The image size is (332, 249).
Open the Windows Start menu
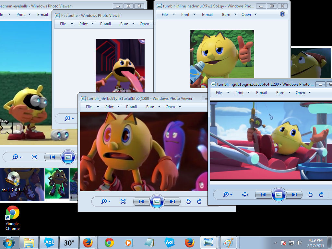(9, 243)
